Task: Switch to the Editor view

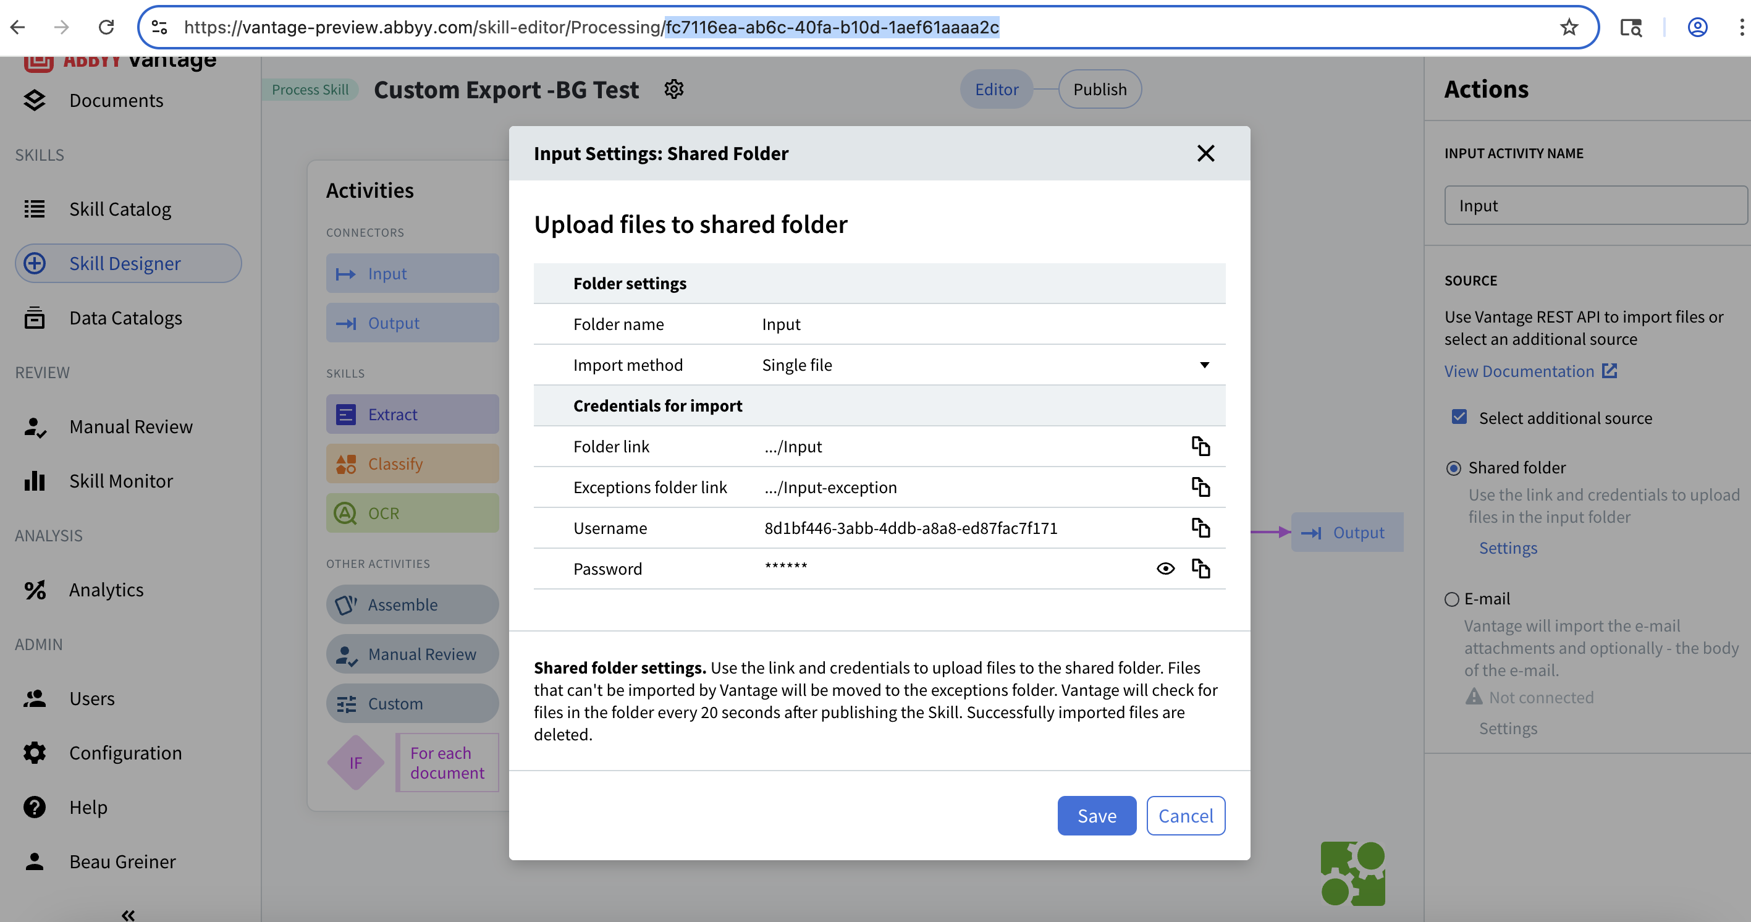Action: pyautogui.click(x=996, y=89)
